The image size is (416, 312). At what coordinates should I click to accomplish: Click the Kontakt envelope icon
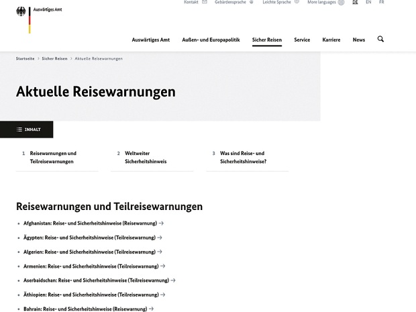tap(205, 3)
